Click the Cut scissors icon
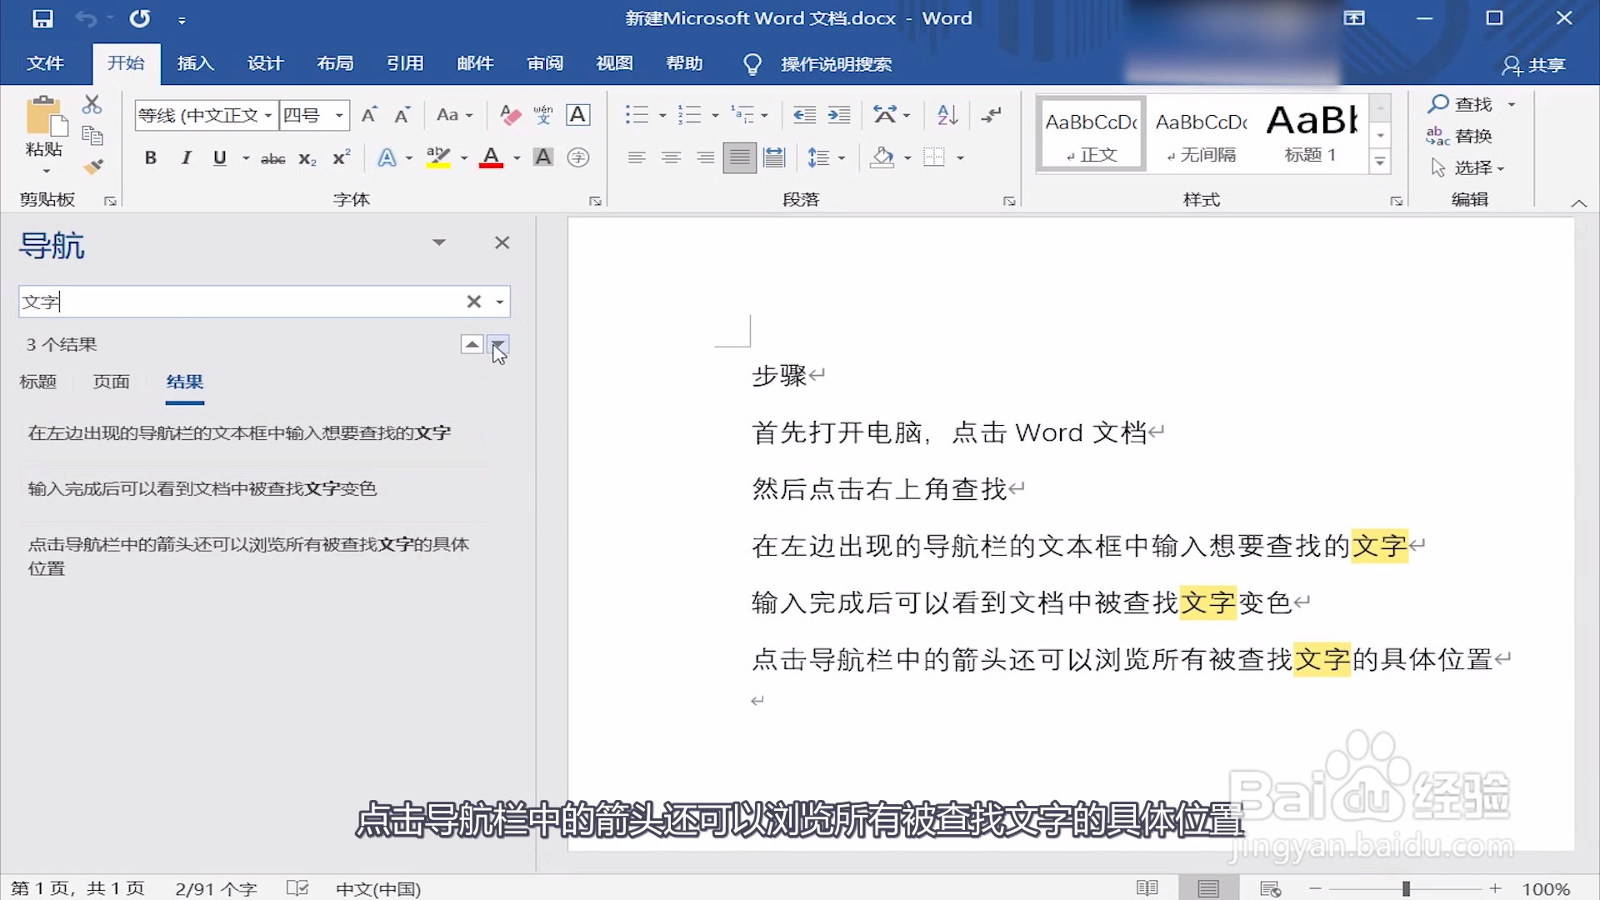The width and height of the screenshot is (1600, 900). click(92, 105)
